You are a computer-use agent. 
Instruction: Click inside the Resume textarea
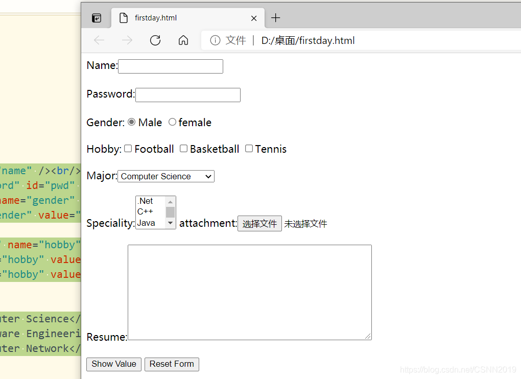[250, 292]
